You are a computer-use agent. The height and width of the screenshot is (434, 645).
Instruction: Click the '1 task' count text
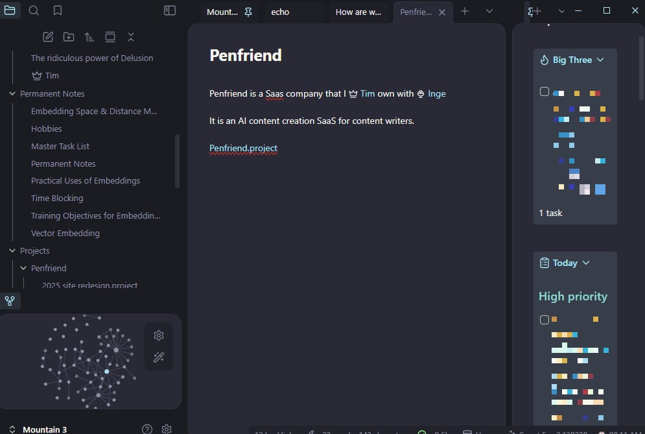pyautogui.click(x=550, y=213)
